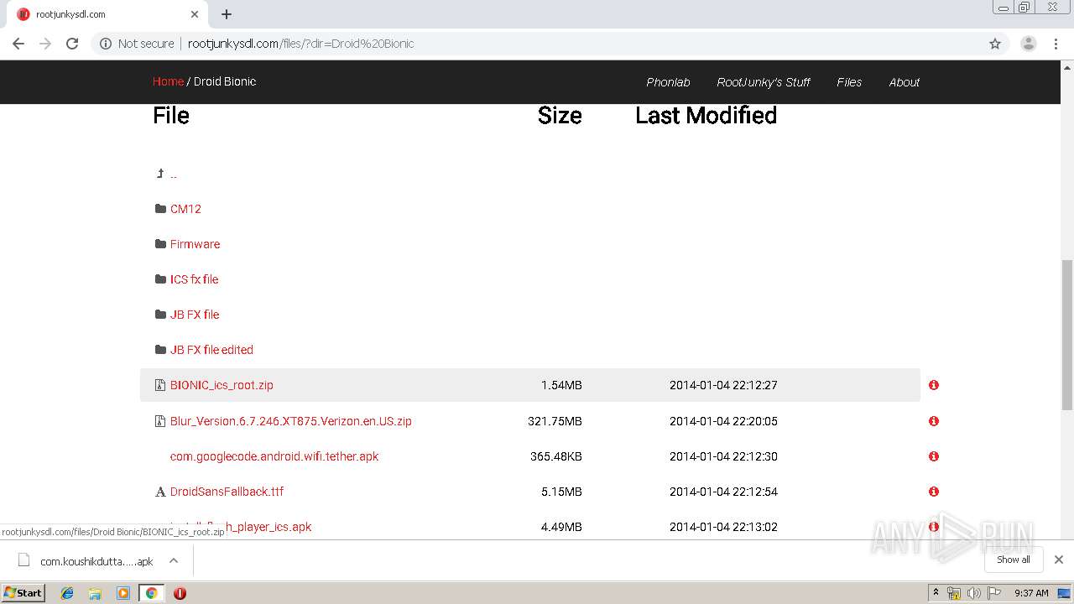Click the JB FX file edited folder icon

(x=160, y=350)
